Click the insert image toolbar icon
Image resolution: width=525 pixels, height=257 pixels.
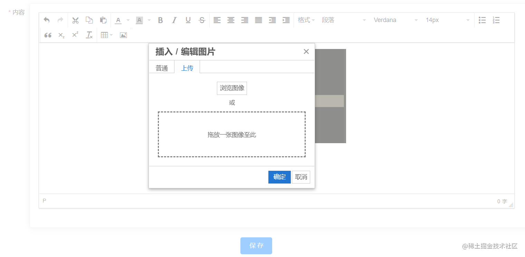tap(123, 35)
